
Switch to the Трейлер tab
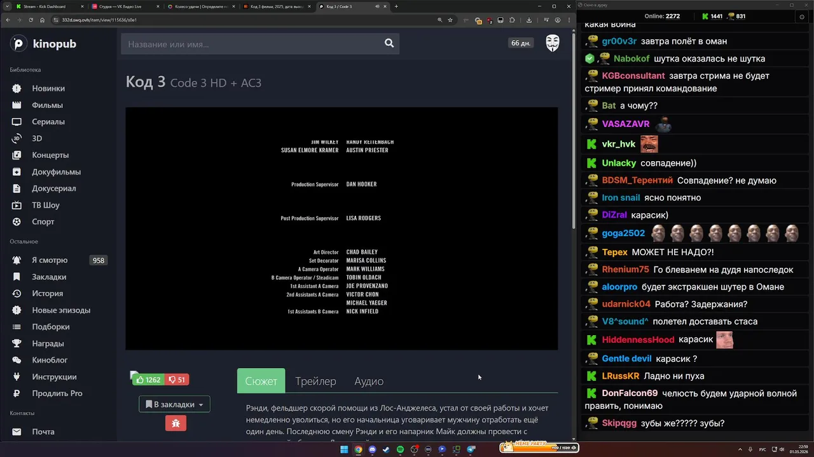(315, 381)
